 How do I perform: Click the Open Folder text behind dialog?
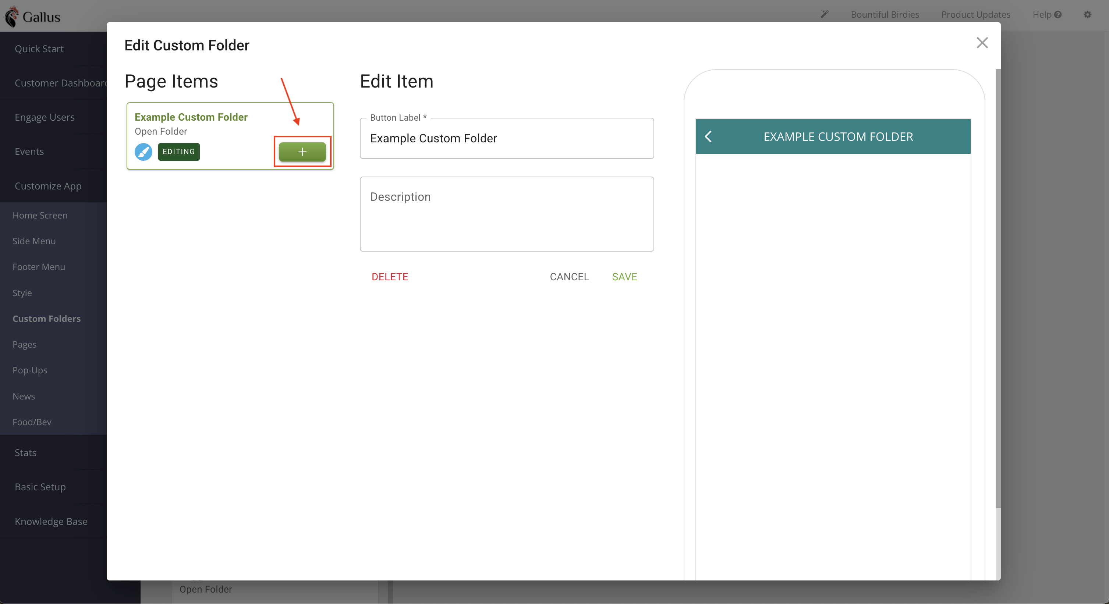pos(206,589)
